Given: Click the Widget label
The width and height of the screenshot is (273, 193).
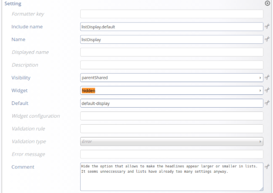Looking at the screenshot, I should click(x=19, y=91).
